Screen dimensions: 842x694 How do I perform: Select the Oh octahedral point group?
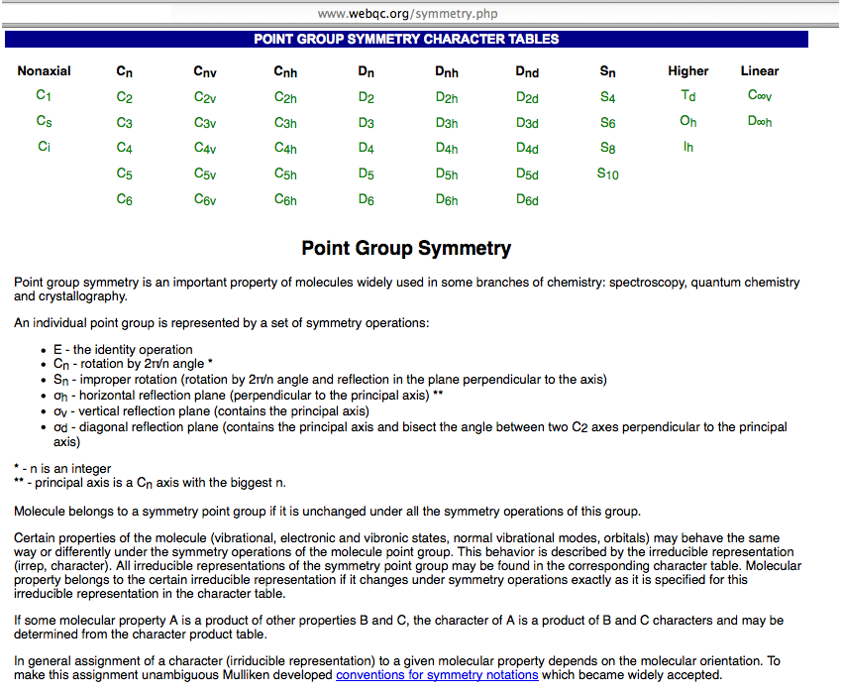[x=688, y=122]
